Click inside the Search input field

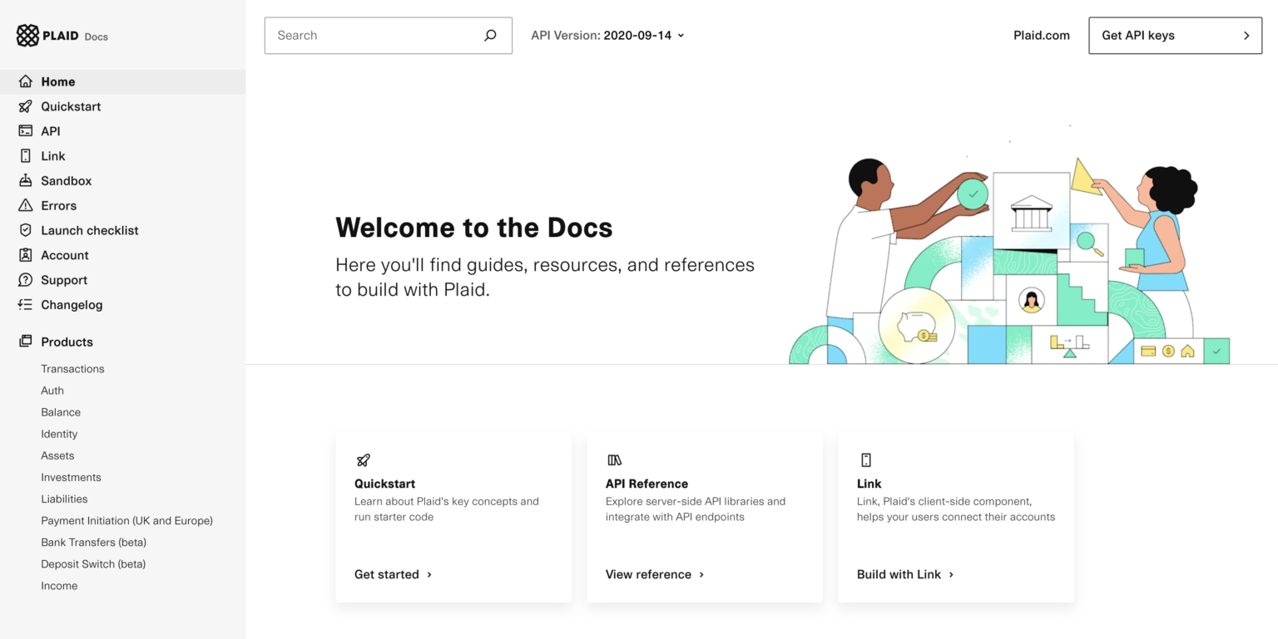coord(374,36)
